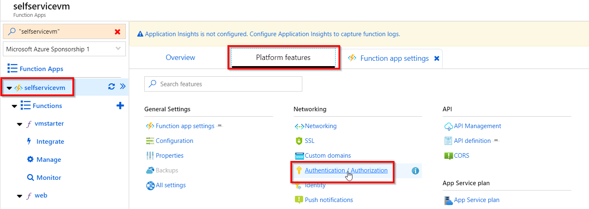This screenshot has width=589, height=209.
Task: Click the Authentication key icon
Action: point(299,170)
